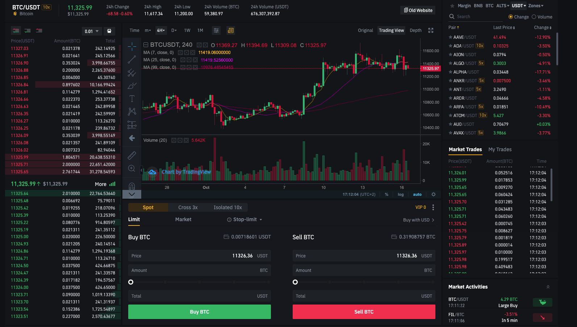Open MA (7, close, 0) settings gear
The image size is (577, 327).
pos(187,53)
